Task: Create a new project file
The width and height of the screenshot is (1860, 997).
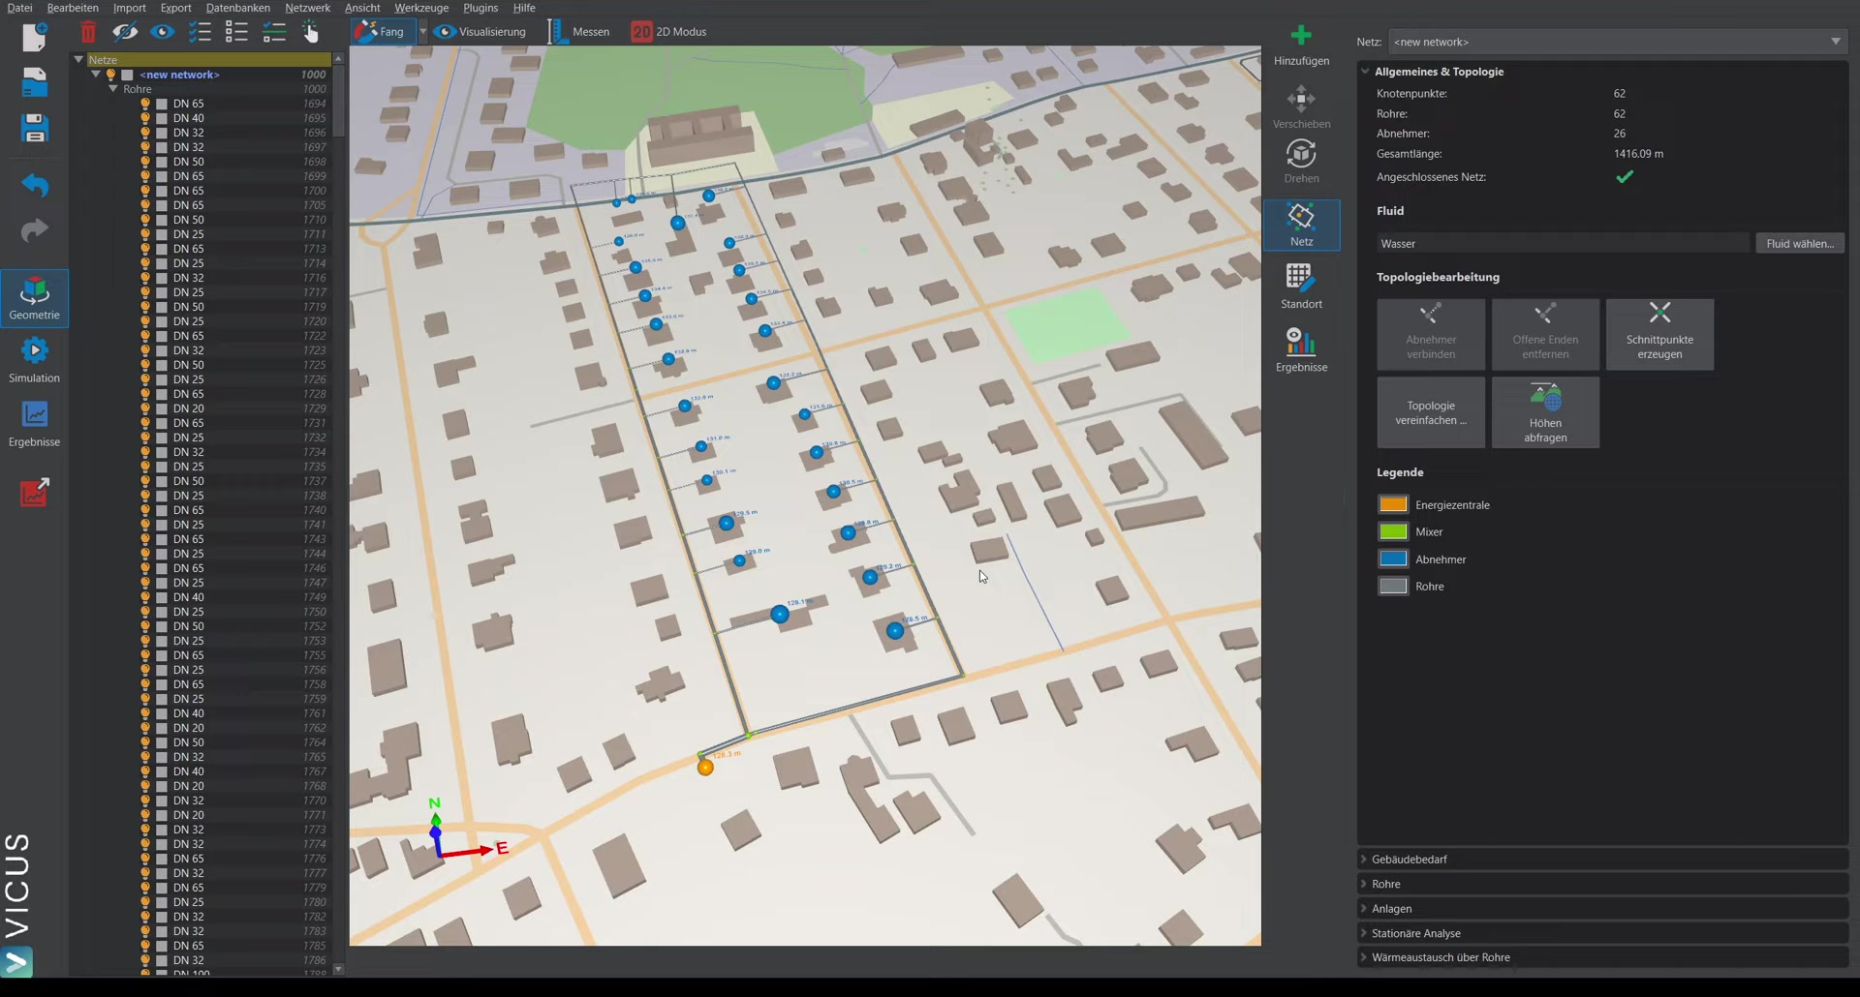Action: (x=35, y=37)
